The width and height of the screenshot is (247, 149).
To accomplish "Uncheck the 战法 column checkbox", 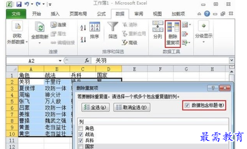I will [81, 134].
